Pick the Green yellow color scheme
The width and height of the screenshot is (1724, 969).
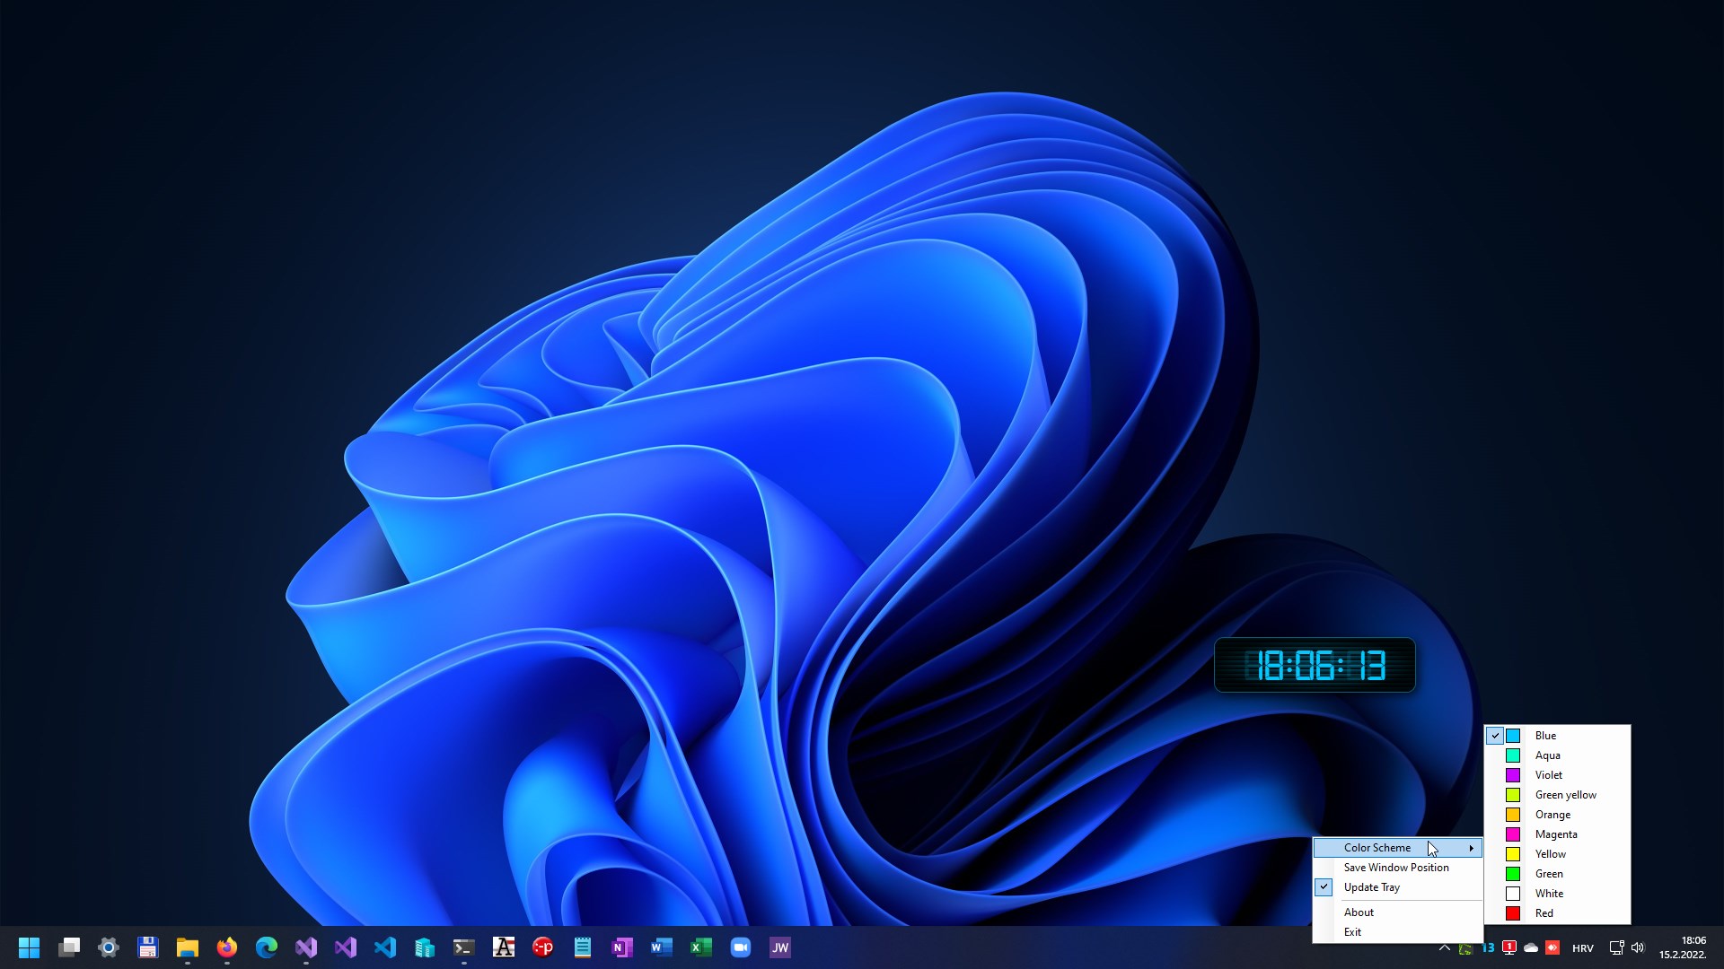1558,795
